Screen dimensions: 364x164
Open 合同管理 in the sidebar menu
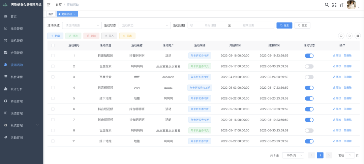click(17, 53)
